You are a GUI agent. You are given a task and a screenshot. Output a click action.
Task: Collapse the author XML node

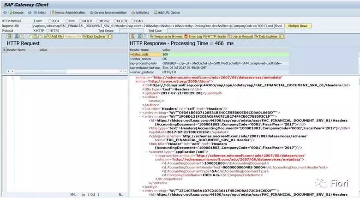pyautogui.click(x=140, y=97)
